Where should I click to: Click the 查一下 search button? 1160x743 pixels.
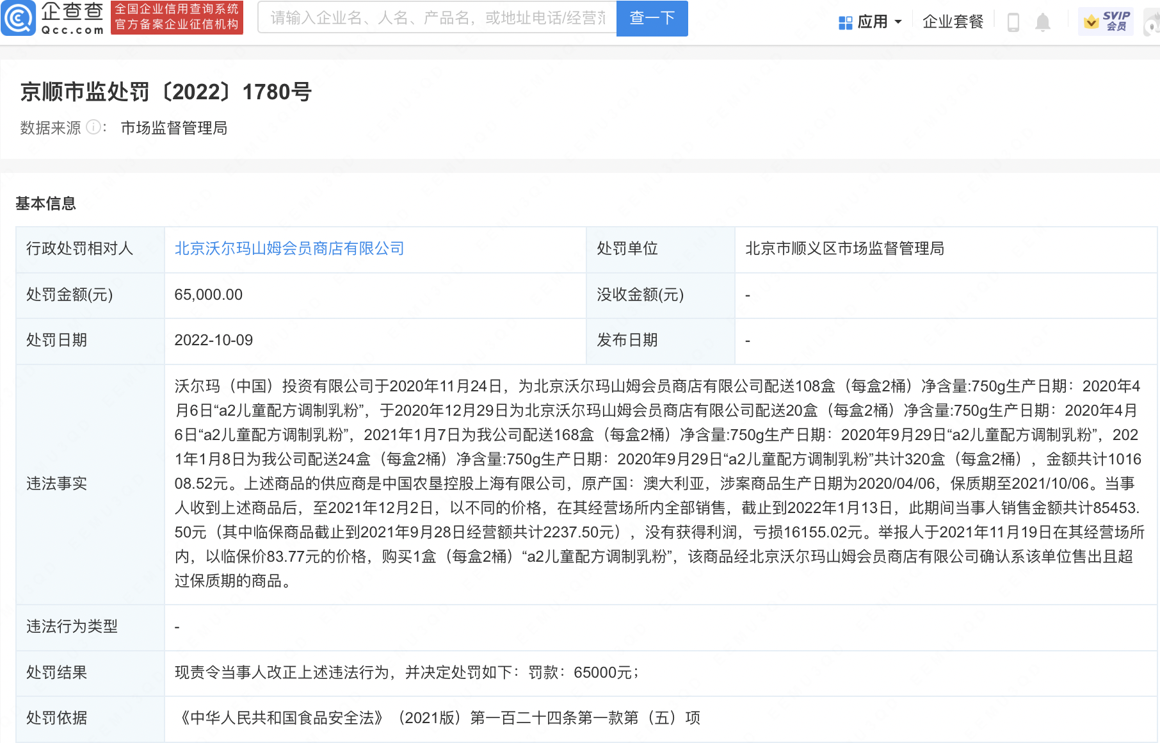click(652, 19)
